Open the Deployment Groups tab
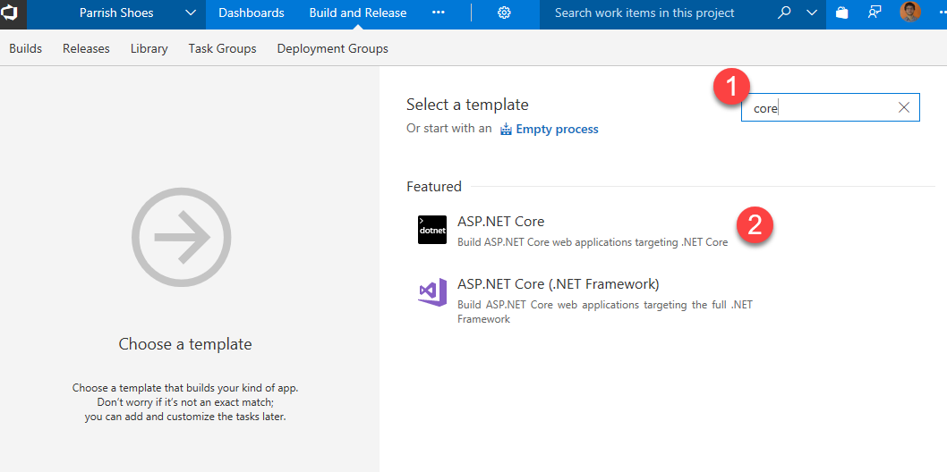This screenshot has height=472, width=947. tap(333, 48)
